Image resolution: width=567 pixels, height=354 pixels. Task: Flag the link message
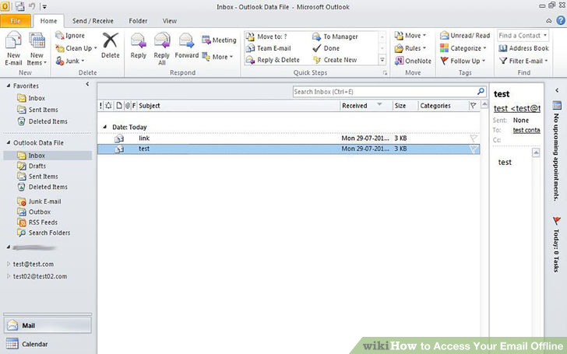coord(474,138)
